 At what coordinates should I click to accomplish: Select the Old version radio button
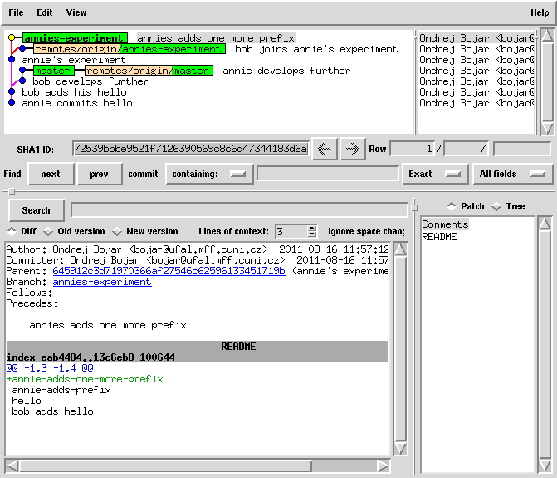point(48,231)
